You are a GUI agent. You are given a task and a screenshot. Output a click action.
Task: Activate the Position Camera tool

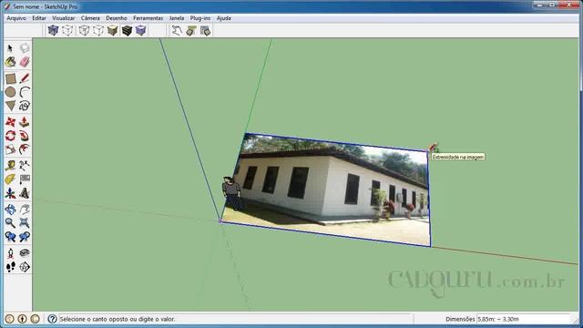[x=10, y=253]
